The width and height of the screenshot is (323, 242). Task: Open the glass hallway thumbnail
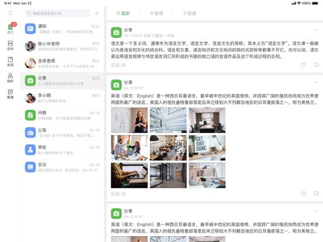point(169,175)
